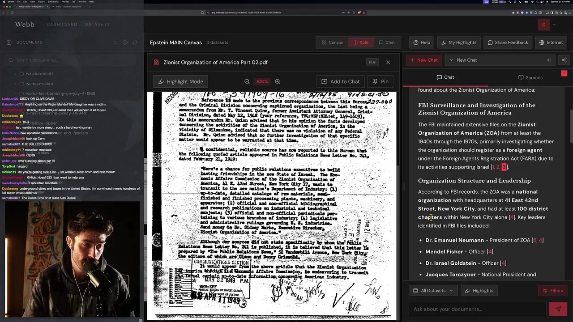Image resolution: width=573 pixels, height=322 pixels.
Task: Open the All Datasets dropdown
Action: tap(433, 291)
